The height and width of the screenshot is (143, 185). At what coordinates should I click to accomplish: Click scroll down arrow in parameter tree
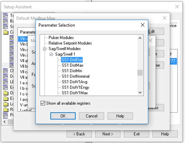click(x=140, y=92)
